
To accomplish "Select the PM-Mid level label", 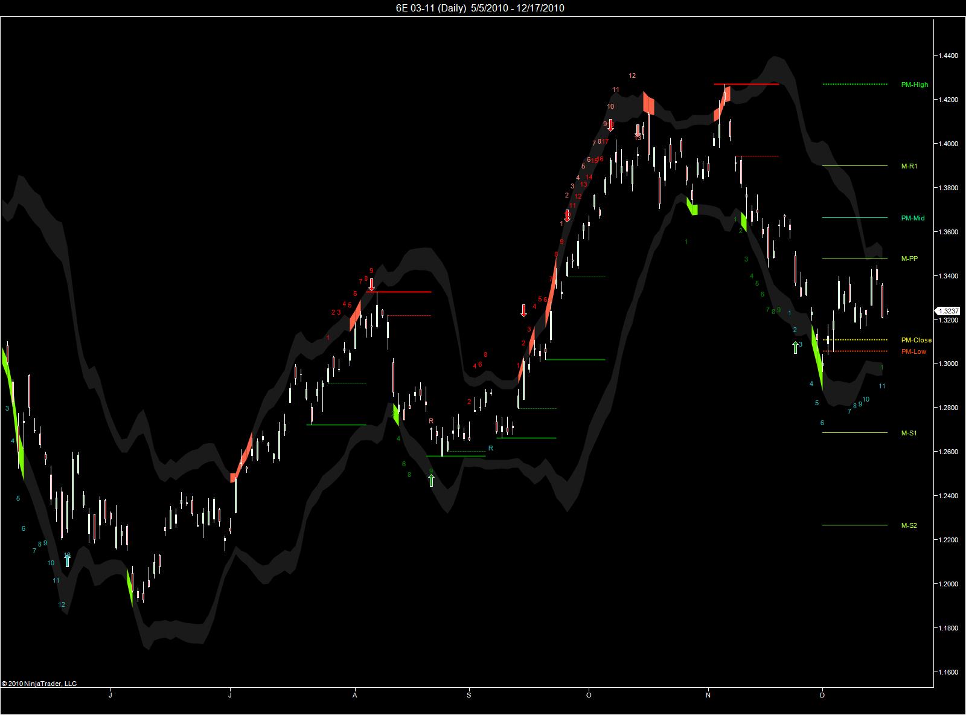I will tap(913, 218).
